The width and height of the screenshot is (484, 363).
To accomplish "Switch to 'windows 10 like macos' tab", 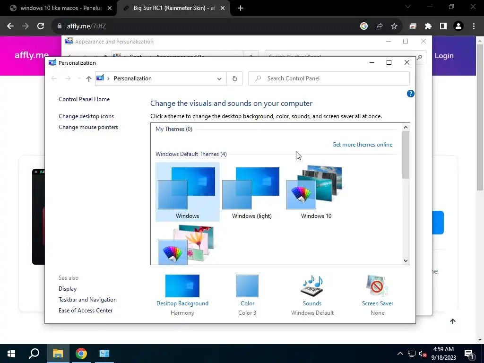I will [x=58, y=8].
